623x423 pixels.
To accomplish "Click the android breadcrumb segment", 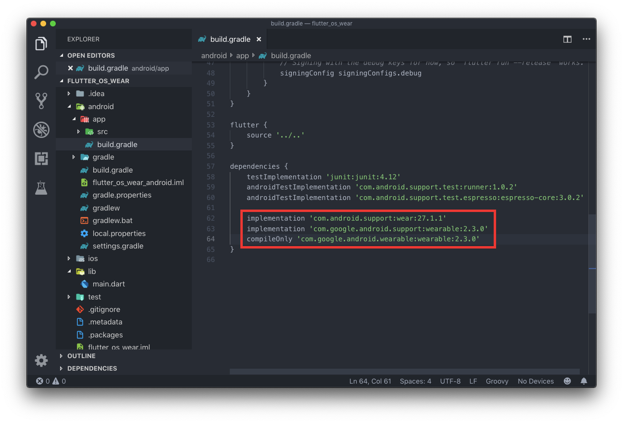I will click(x=214, y=56).
